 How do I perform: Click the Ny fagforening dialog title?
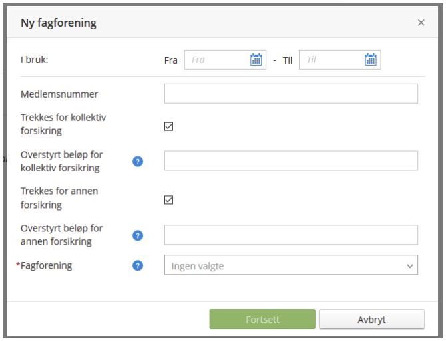[x=59, y=23]
